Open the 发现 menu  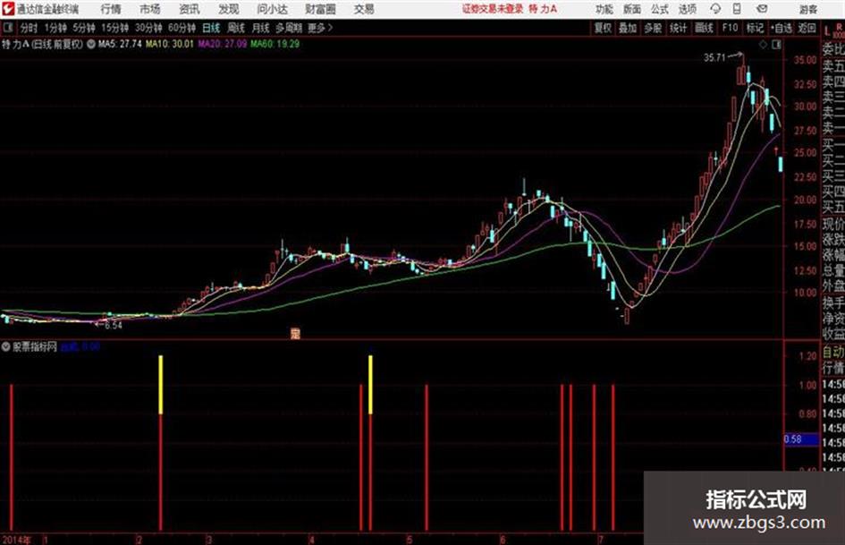[x=229, y=9]
